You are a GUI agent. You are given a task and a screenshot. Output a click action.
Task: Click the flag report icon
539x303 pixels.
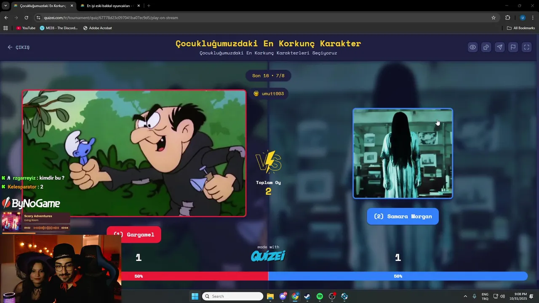513,47
